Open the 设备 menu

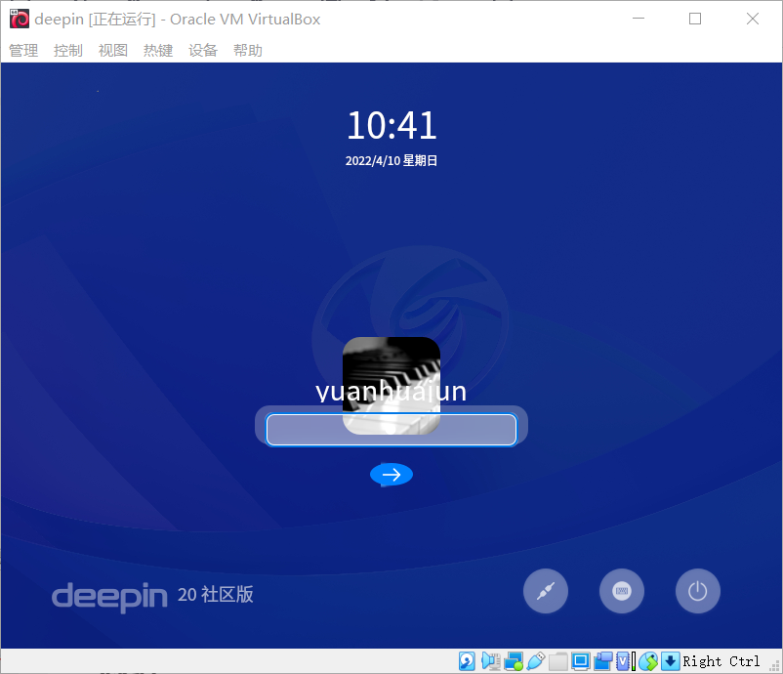point(203,50)
